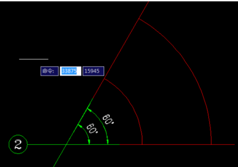Select the short gray horizontal line

(x=34, y=59)
